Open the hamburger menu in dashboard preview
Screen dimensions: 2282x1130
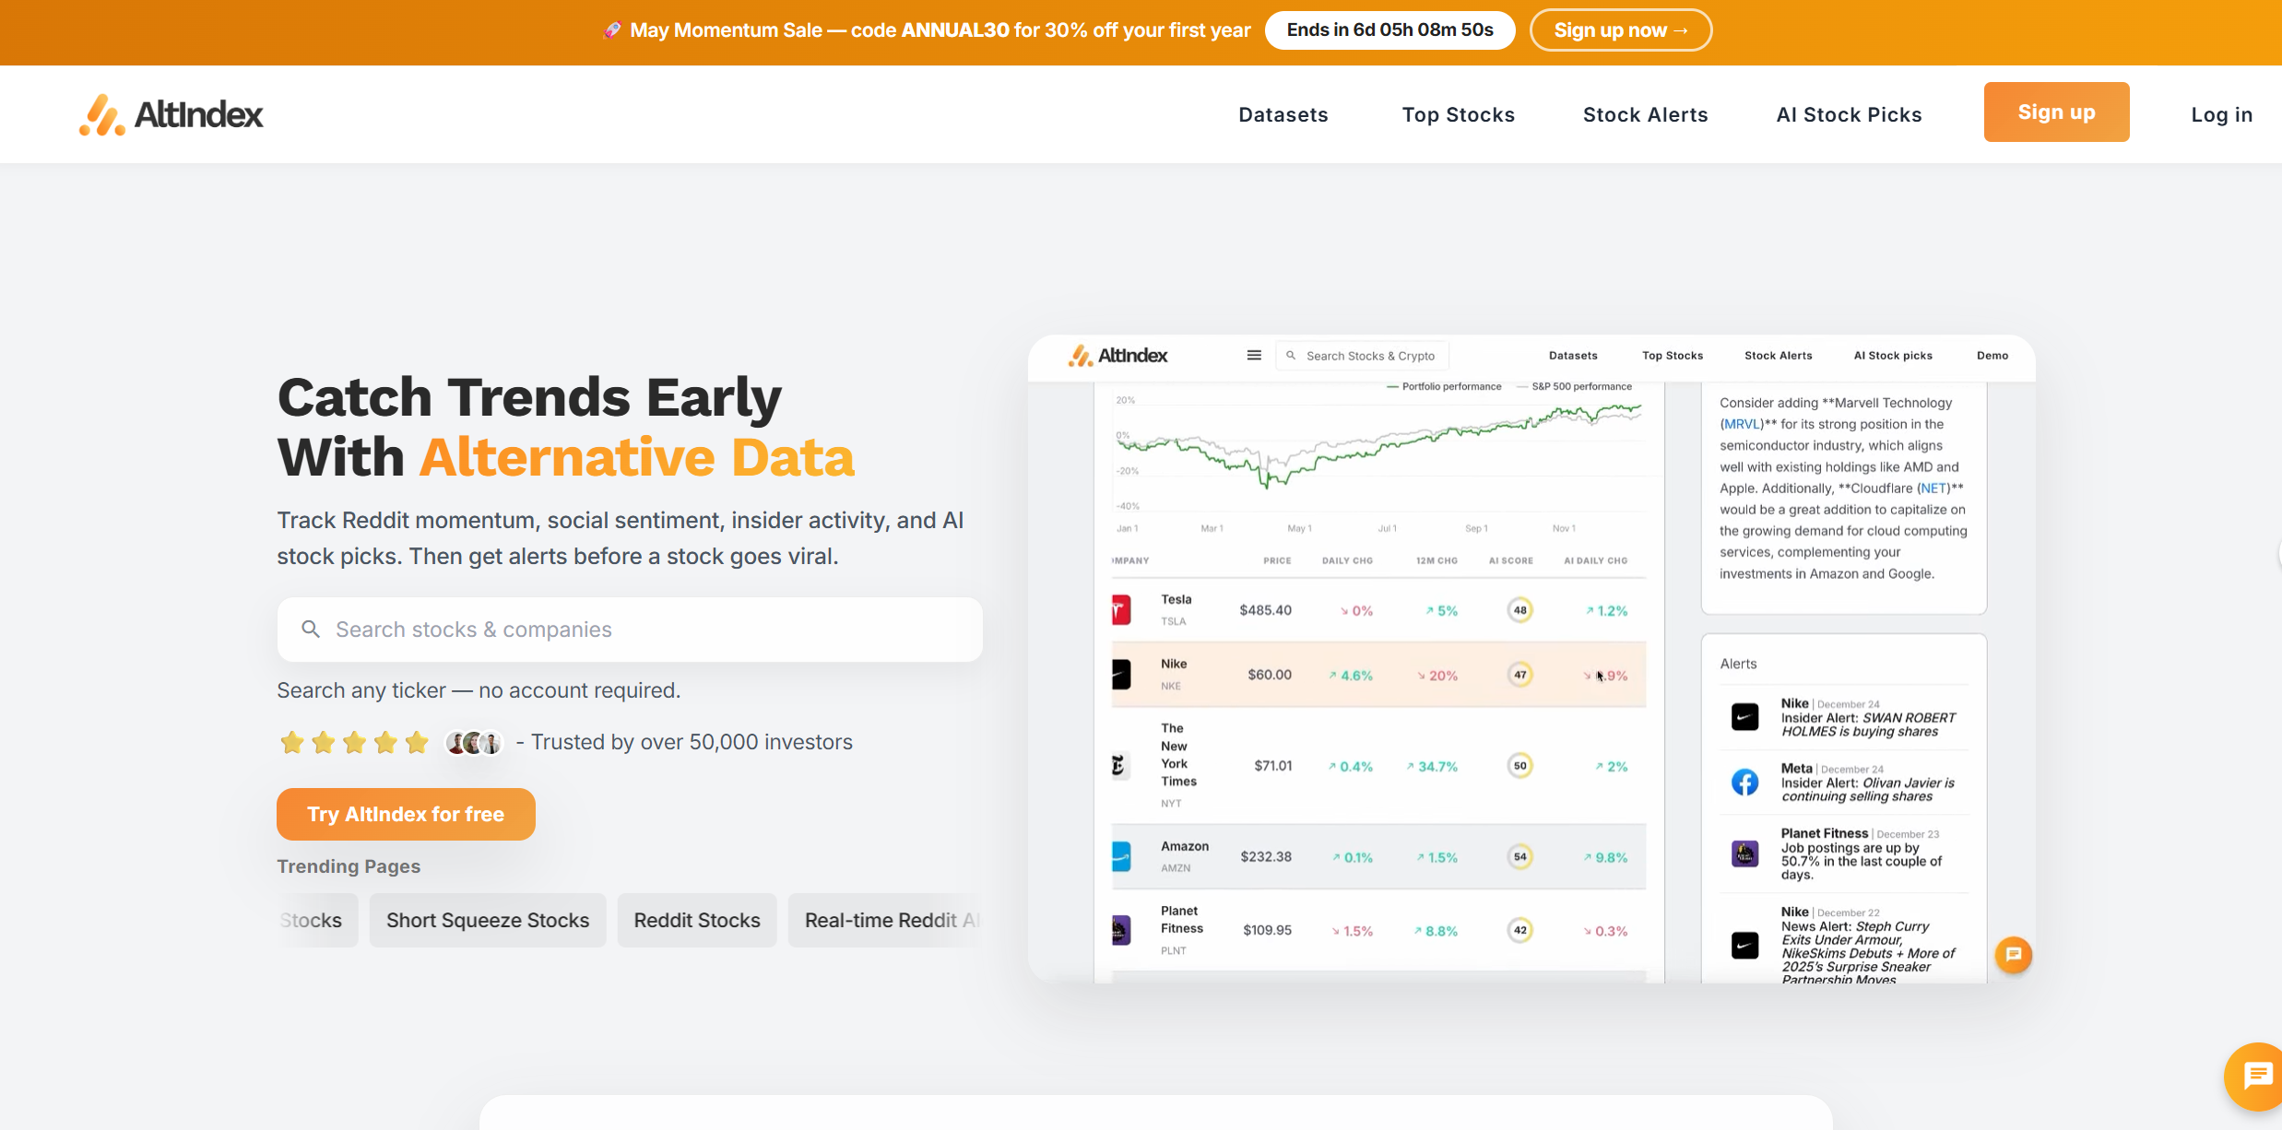1254,355
